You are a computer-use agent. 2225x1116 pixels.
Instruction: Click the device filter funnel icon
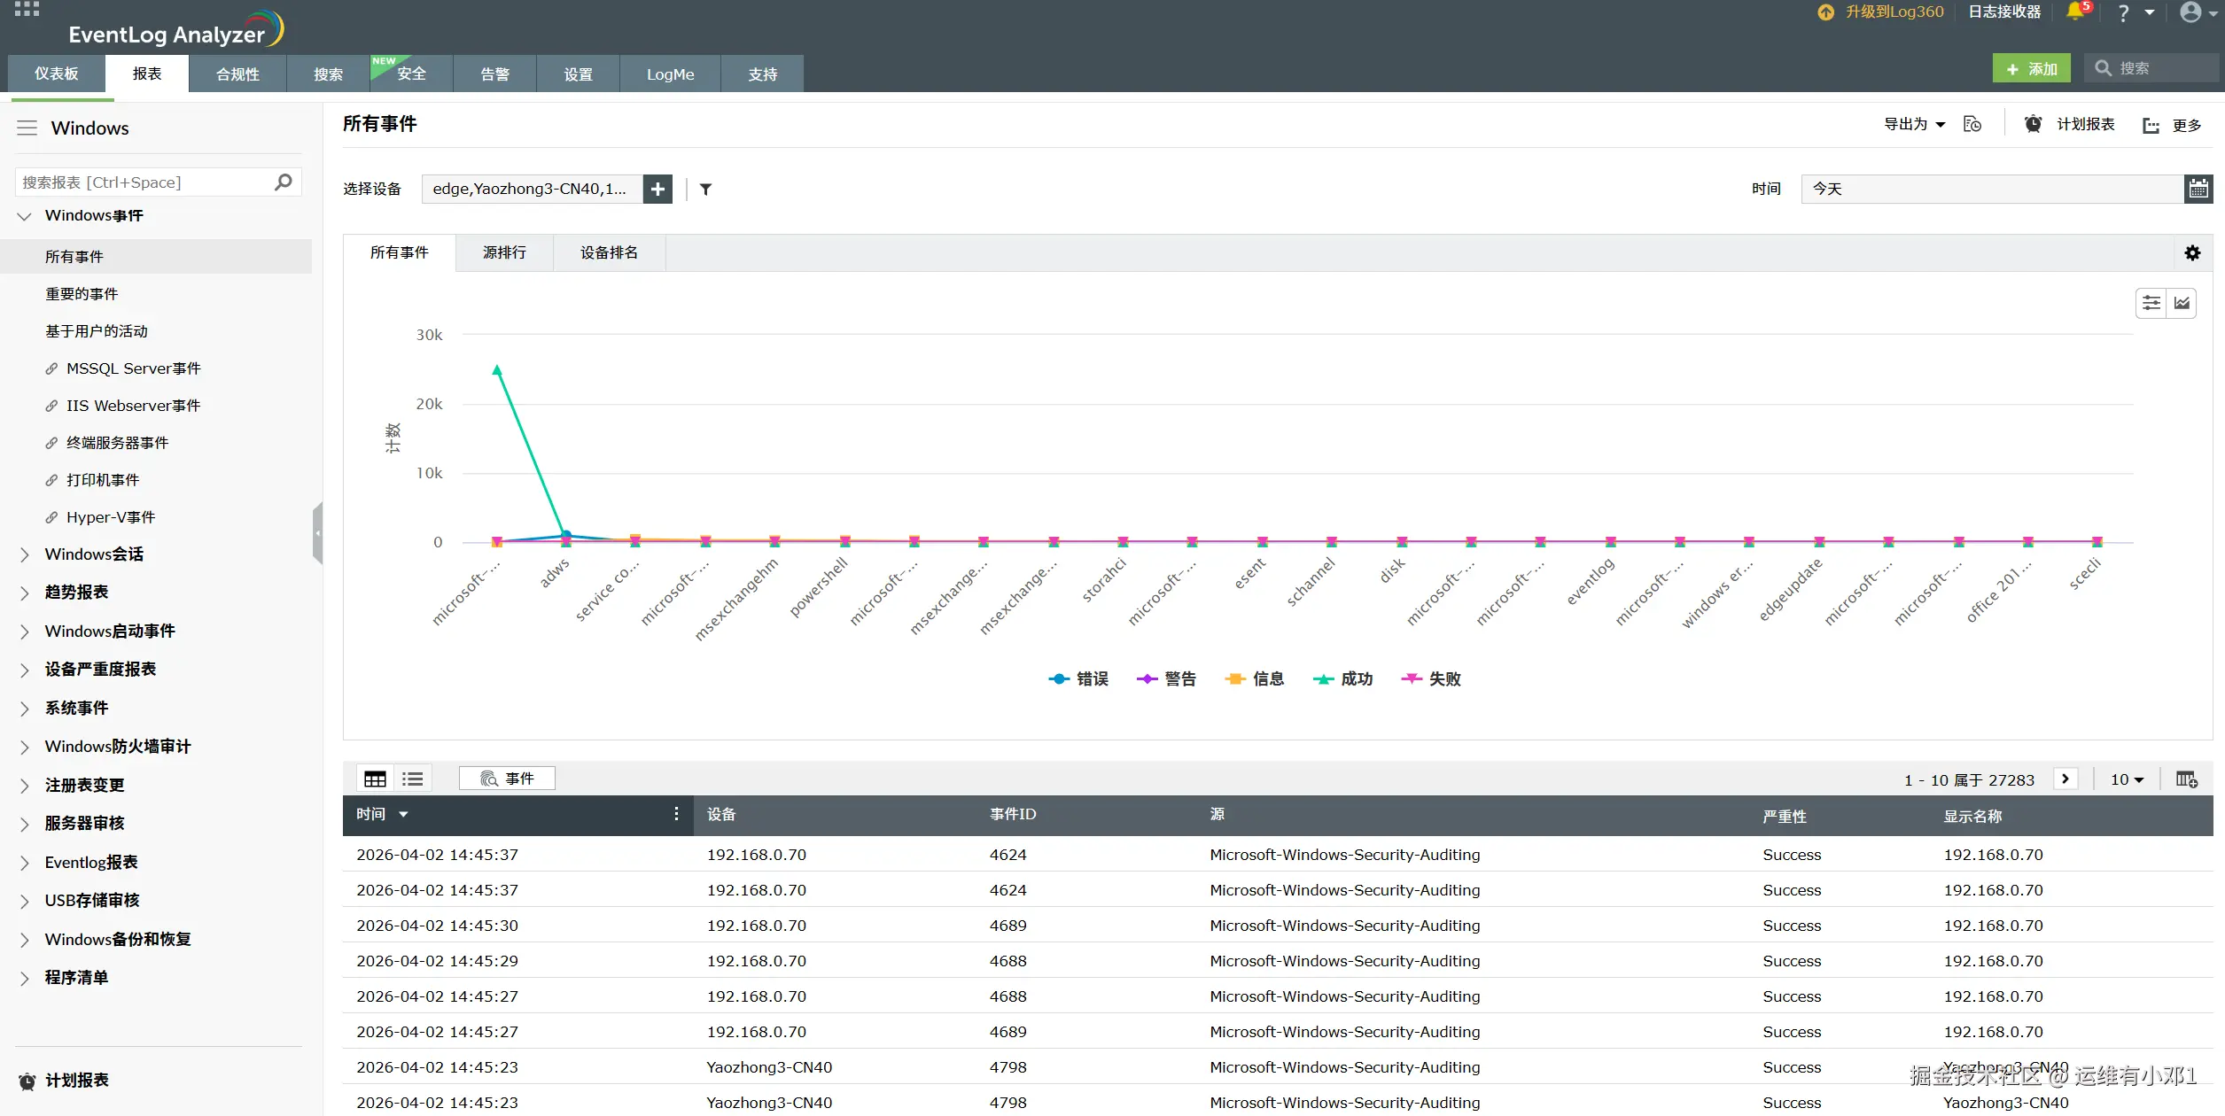tap(705, 189)
